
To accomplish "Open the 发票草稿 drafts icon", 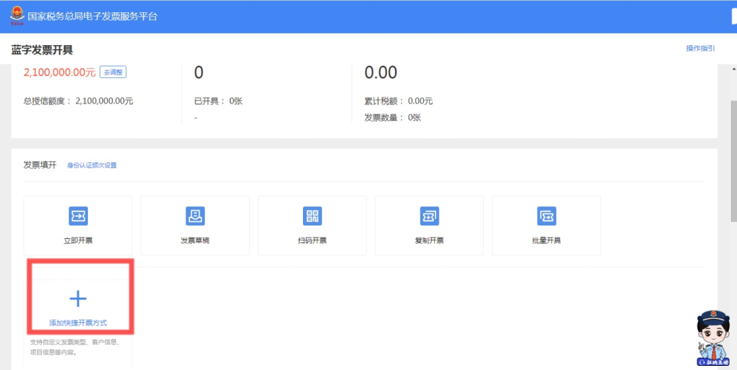I will point(195,216).
